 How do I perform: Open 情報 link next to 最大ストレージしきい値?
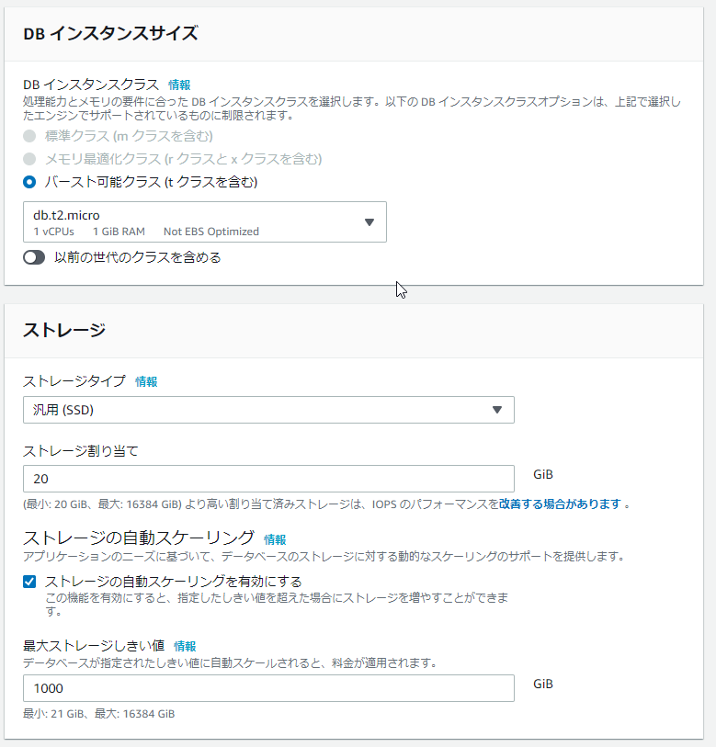[185, 646]
